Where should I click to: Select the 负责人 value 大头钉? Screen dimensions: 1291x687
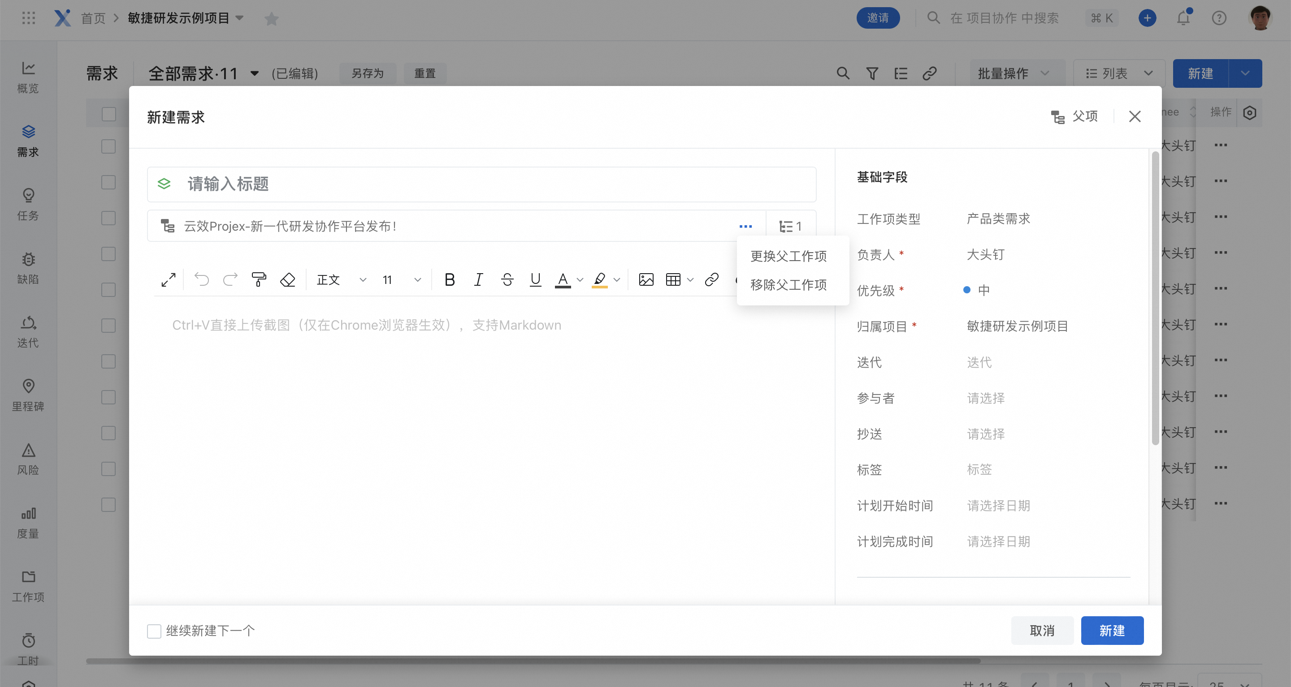click(985, 255)
